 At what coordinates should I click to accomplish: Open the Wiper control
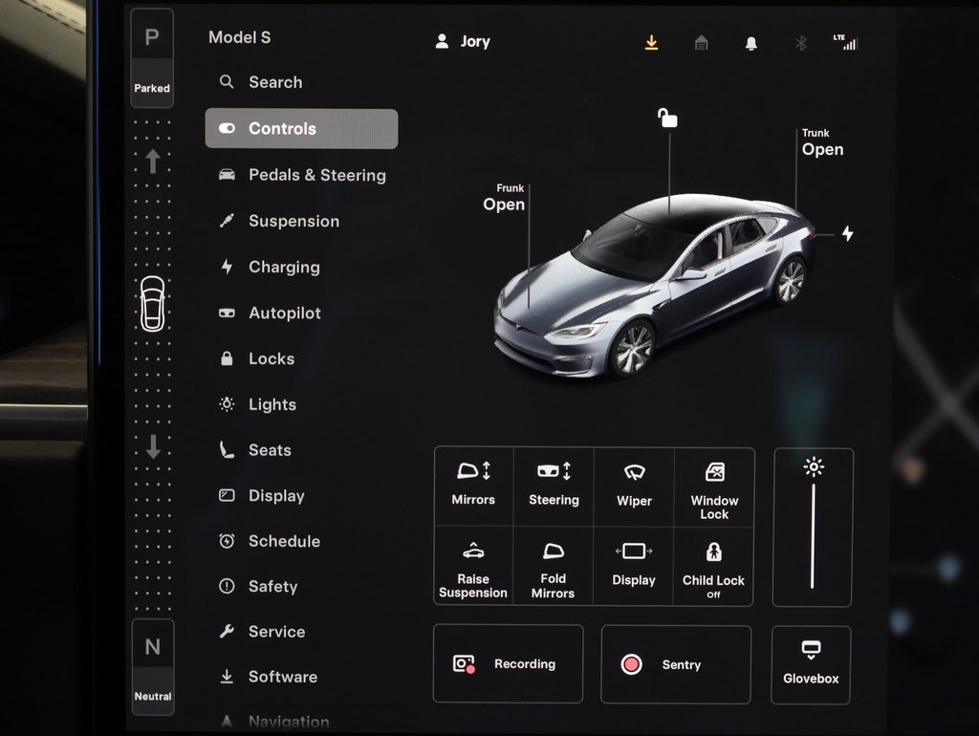point(635,487)
